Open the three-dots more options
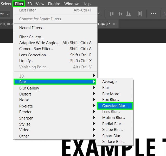Image resolution: width=166 pixels, height=156 pixels. [x=154, y=14]
